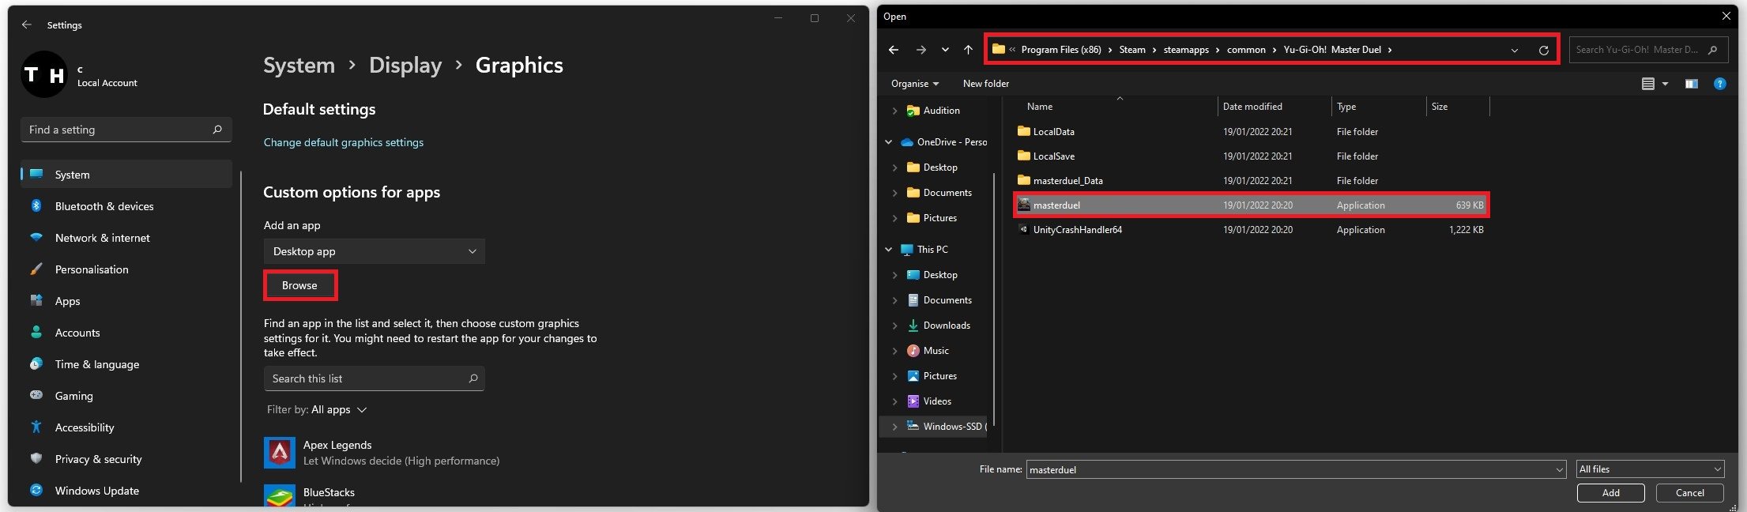
Task: Click the Add button
Action: coord(1610,493)
